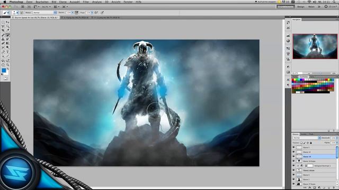339x190 pixels.
Task: Click the Grundelemente workspace button
Action: [286, 7]
